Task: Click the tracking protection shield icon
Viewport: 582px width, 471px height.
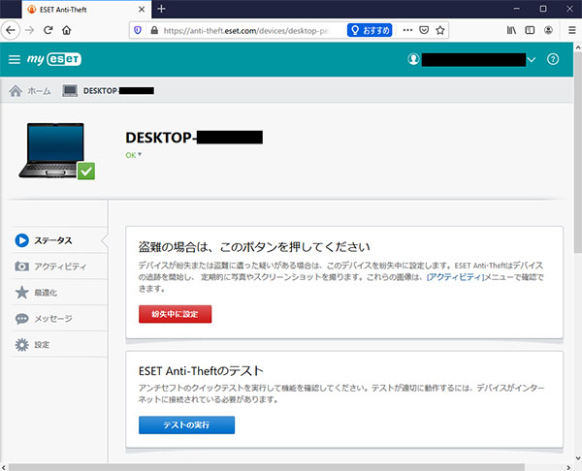Action: (x=138, y=30)
